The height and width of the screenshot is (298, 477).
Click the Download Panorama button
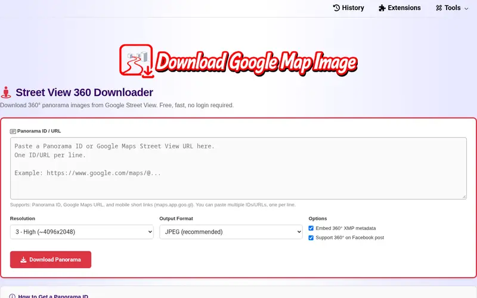coord(51,259)
